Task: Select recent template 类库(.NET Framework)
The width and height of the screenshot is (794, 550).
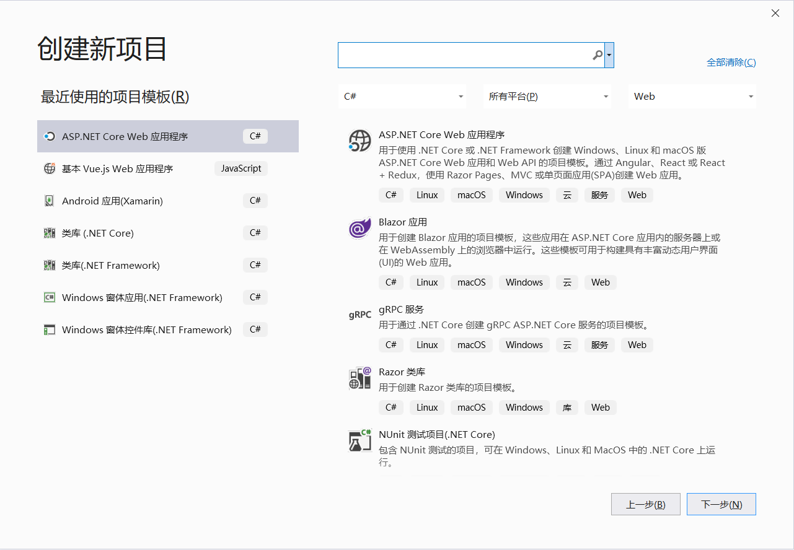Action: 168,265
